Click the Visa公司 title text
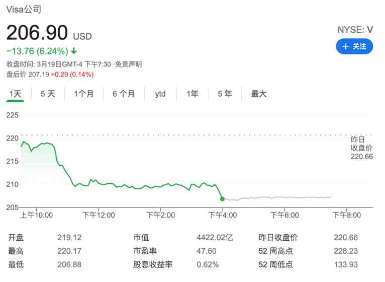Image resolution: width=385 pixels, height=282 pixels. (x=24, y=10)
